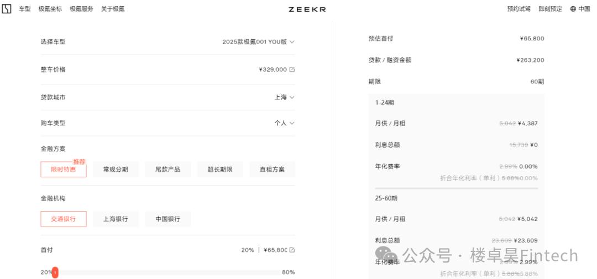Choose 中国银行 as finance institution
The height and width of the screenshot is (279, 597).
pyautogui.click(x=167, y=219)
